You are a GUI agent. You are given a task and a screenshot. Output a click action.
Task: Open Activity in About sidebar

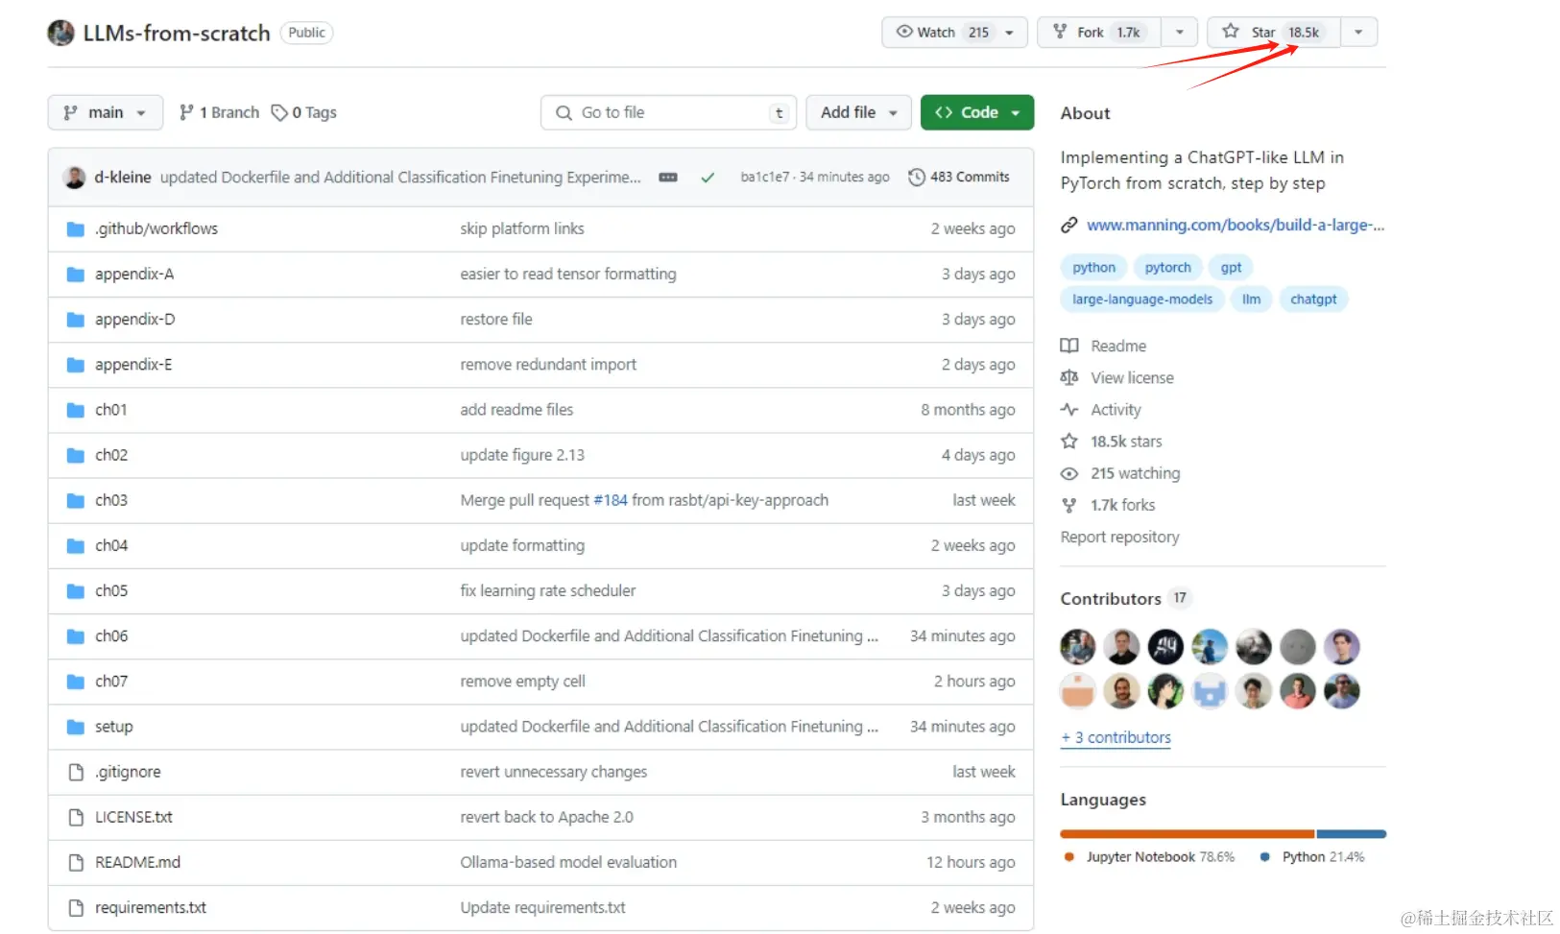click(x=1101, y=410)
